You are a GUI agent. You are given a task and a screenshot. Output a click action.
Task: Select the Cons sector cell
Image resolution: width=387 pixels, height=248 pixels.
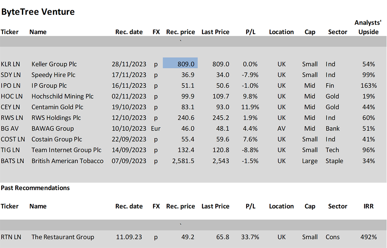(x=332, y=237)
